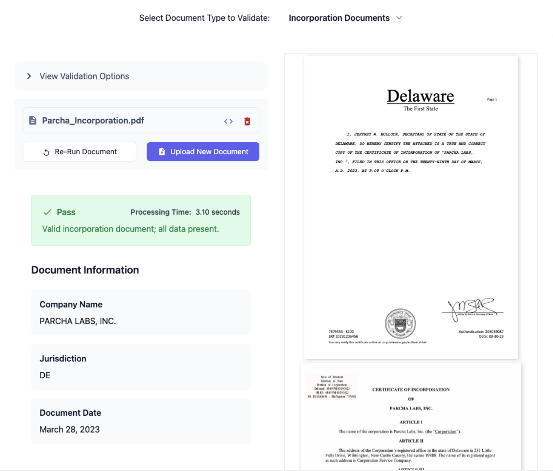Screen dimensions: 553x471
Task: Click the Delaware certificate first page preview
Action: coord(411,207)
